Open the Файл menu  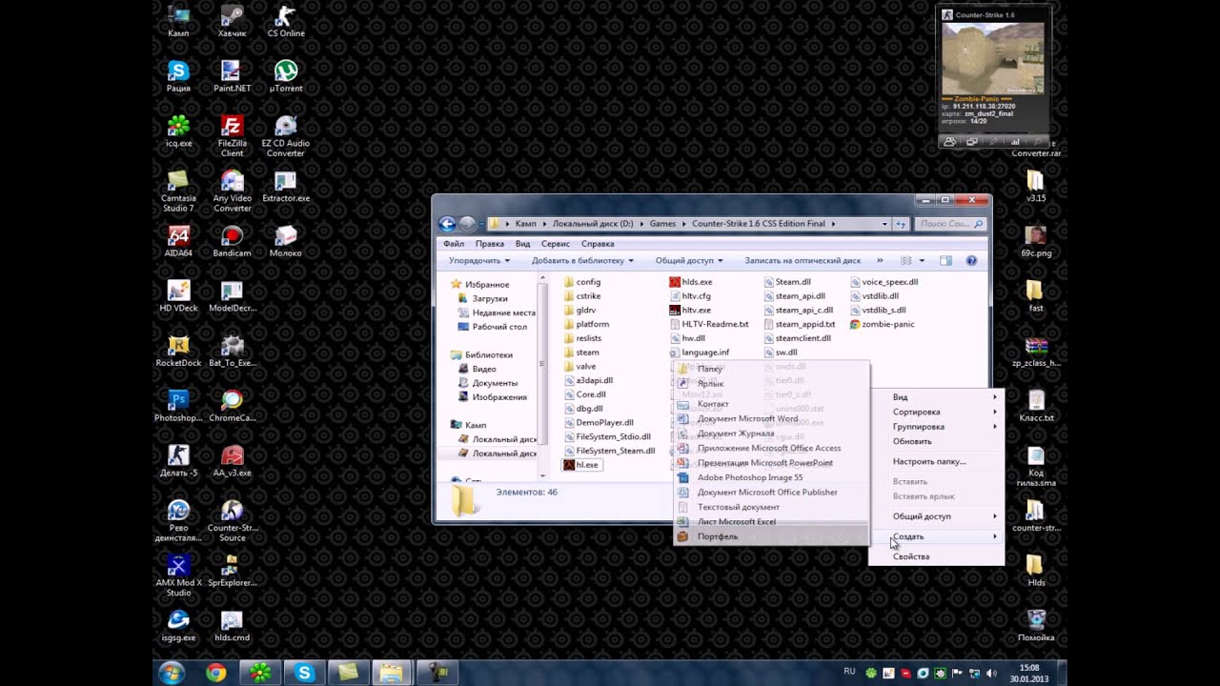[x=454, y=244]
